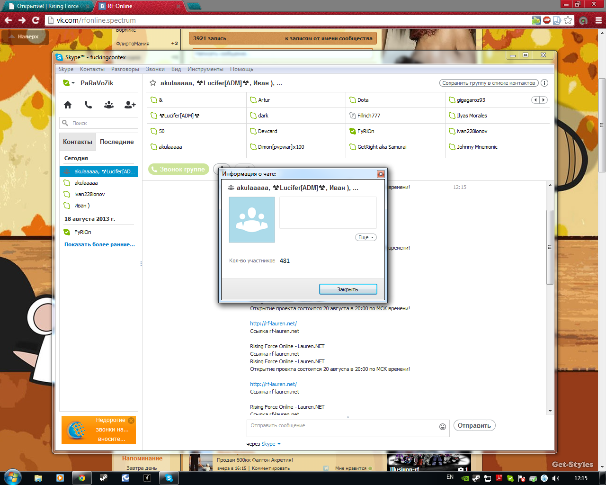Click Chrome forward arrow
Screen dimensions: 606x485
click(22, 20)
